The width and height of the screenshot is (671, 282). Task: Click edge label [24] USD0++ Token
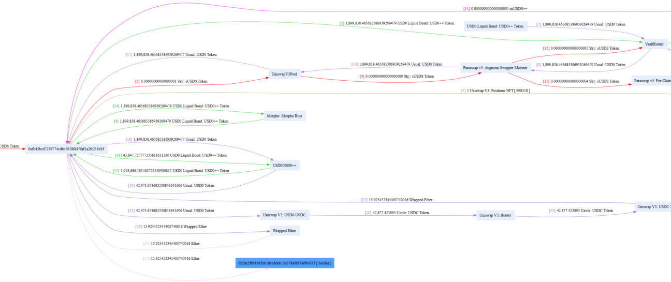(171, 106)
